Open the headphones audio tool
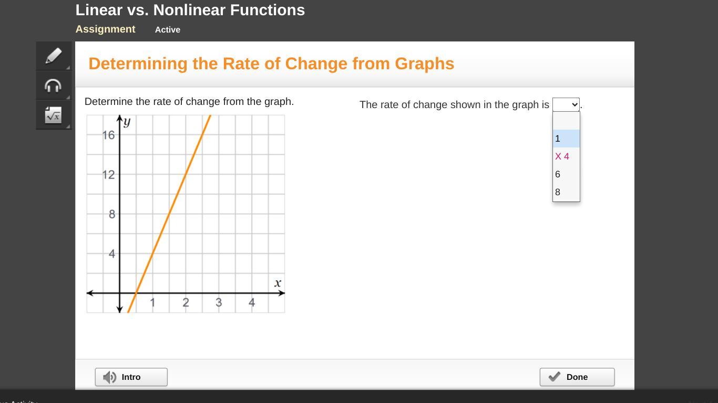The height and width of the screenshot is (403, 718). (54, 86)
